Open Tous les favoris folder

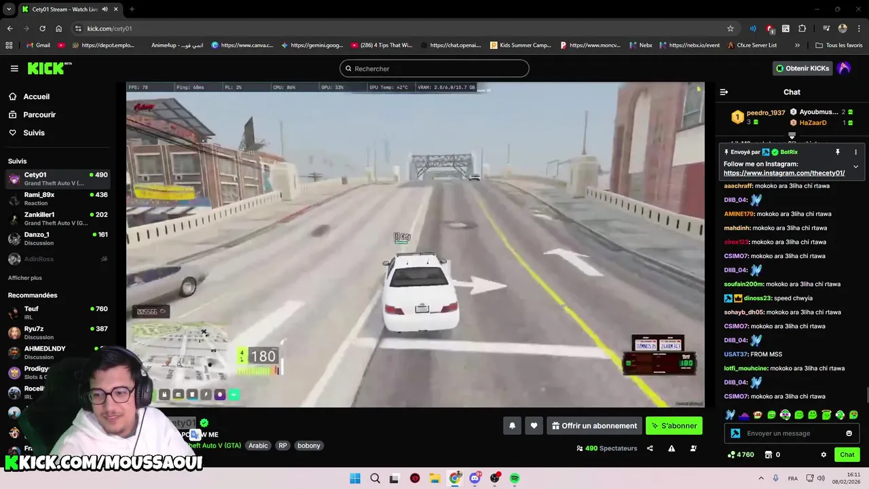(x=839, y=46)
